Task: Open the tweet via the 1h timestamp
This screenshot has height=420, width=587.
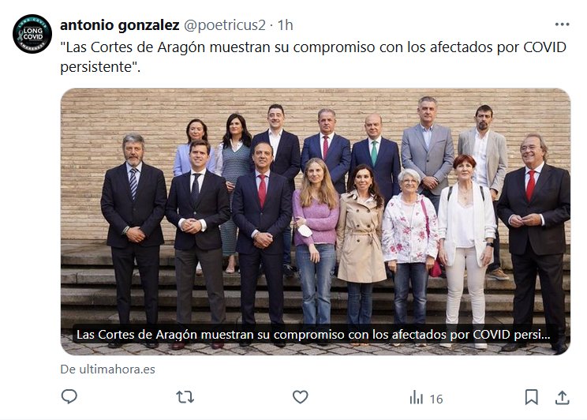Action: pos(286,25)
